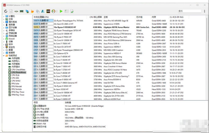Select the 软件 tree item
Image resolution: width=209 pixels, height=133 pixels.
pyautogui.click(x=9, y=44)
